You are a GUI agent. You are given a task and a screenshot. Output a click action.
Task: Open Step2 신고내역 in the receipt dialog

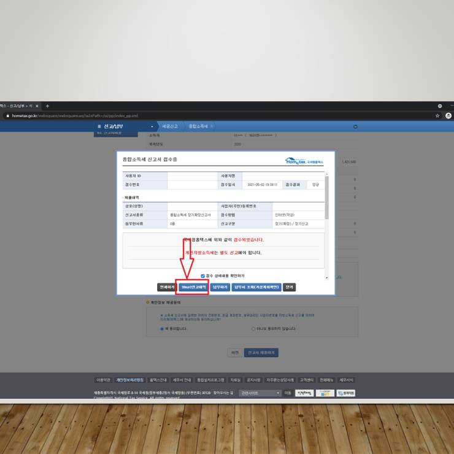[x=193, y=287]
